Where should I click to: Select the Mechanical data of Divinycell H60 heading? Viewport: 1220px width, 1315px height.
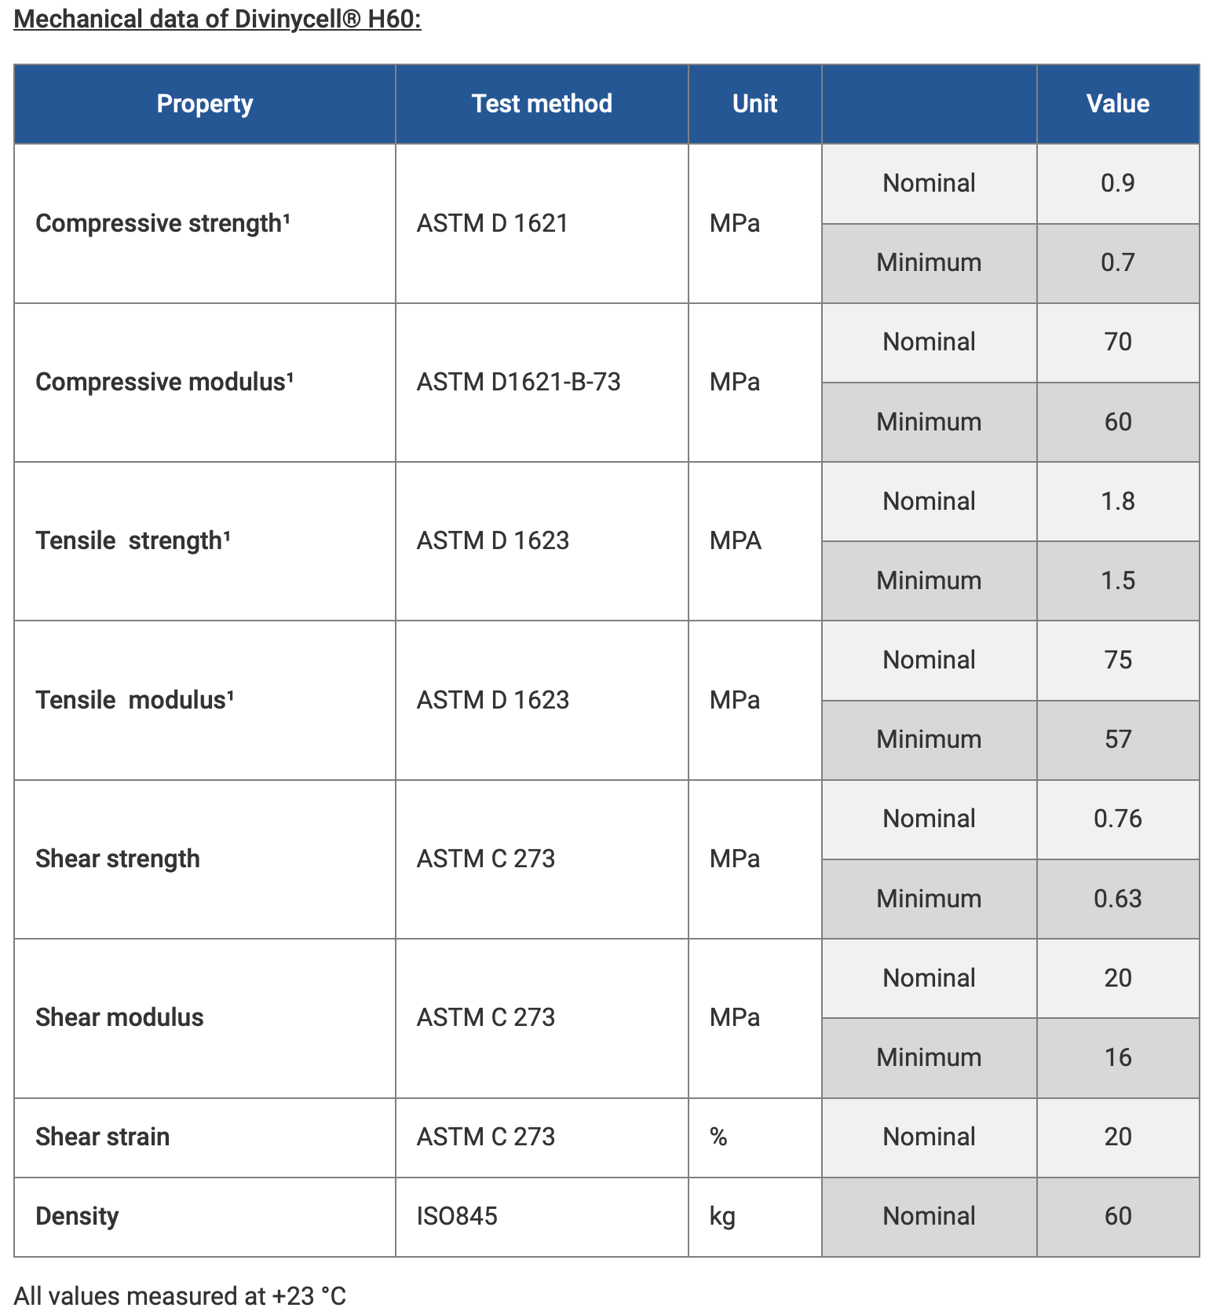point(217,18)
